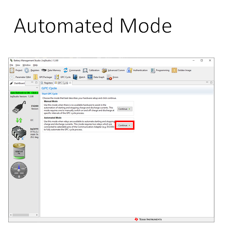Open the Calibration tool
The image size is (228, 234).
(91, 70)
